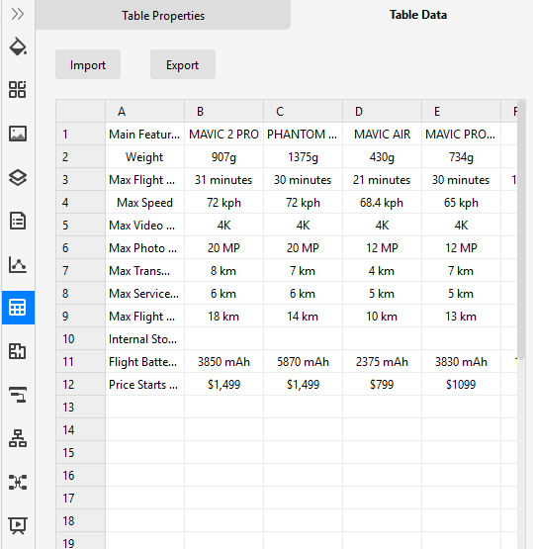The height and width of the screenshot is (549, 533).
Task: Select column D header
Action: tap(382, 112)
